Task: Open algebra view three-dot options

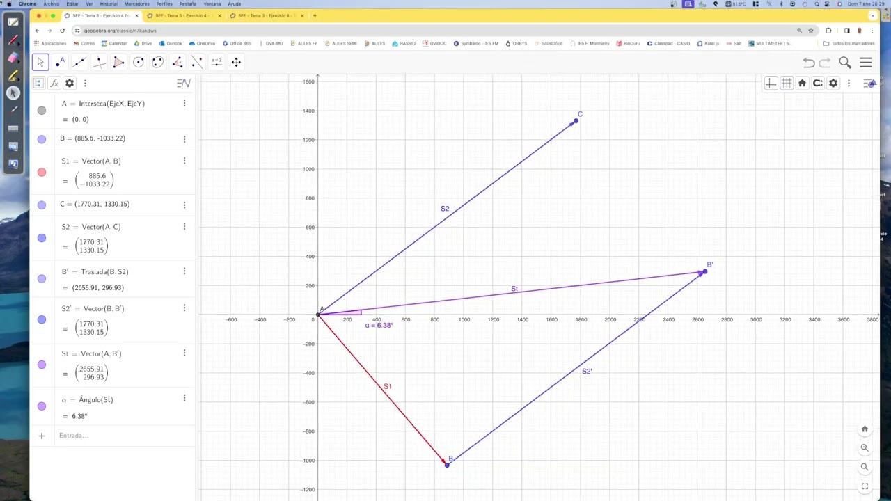Action: pyautogui.click(x=85, y=83)
